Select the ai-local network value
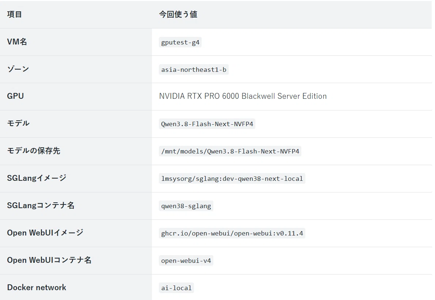This screenshot has height=300, width=435. [176, 288]
